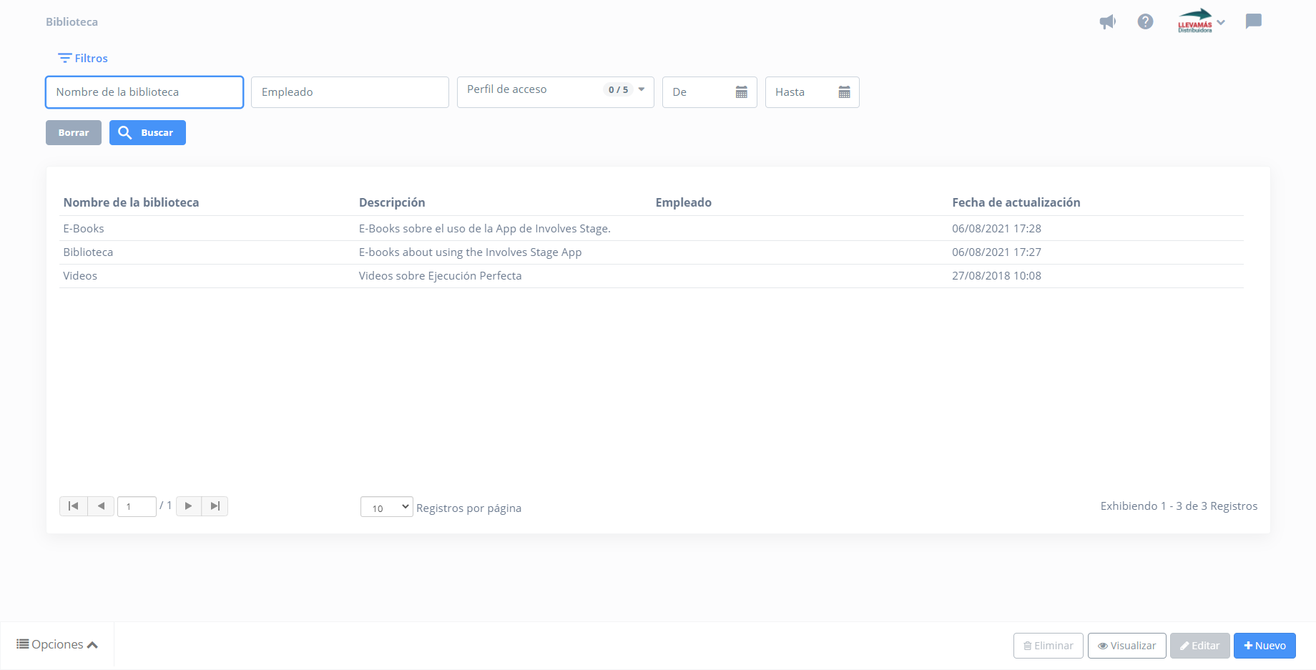Select the Videos library row
The image size is (1316, 670).
(80, 276)
